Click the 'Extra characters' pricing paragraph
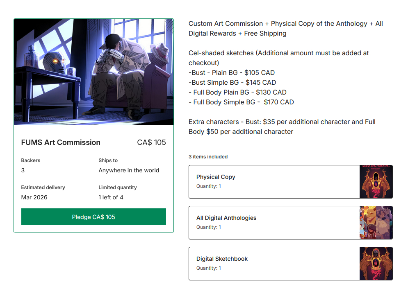Screen dimensions: 408x289 pyautogui.click(x=282, y=126)
